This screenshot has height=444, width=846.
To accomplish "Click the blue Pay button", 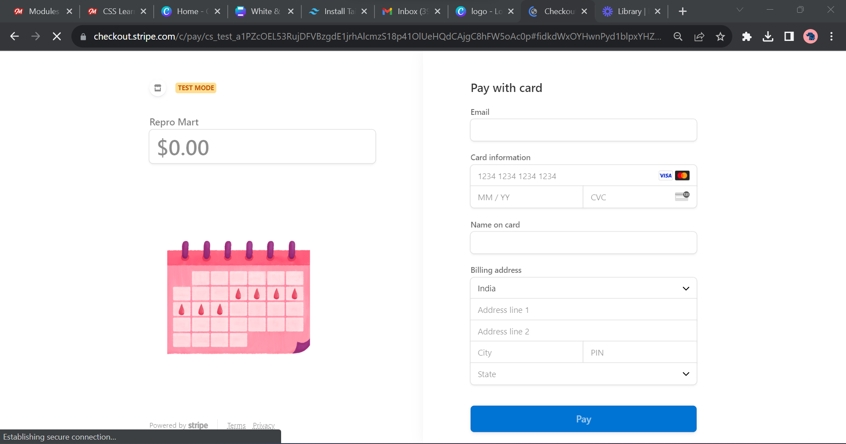I will coord(583,419).
